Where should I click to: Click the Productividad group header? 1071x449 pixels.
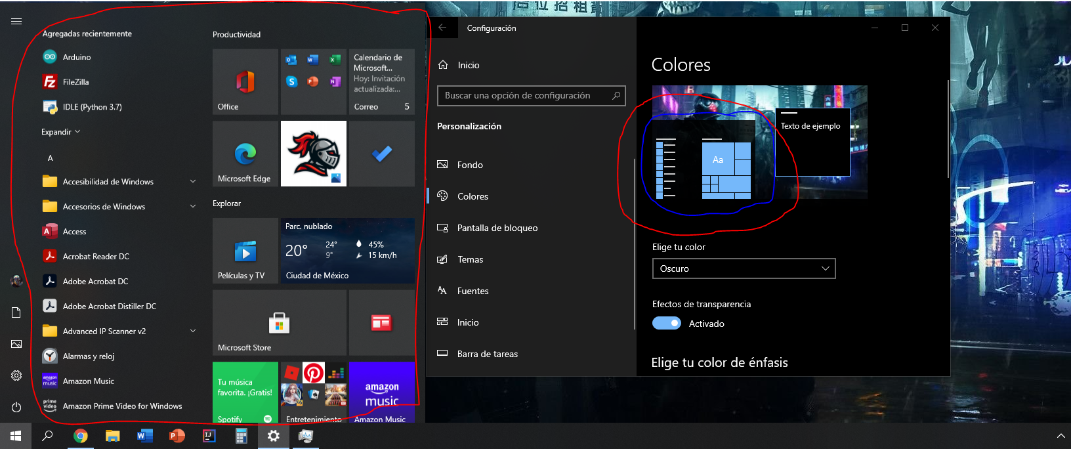click(236, 35)
